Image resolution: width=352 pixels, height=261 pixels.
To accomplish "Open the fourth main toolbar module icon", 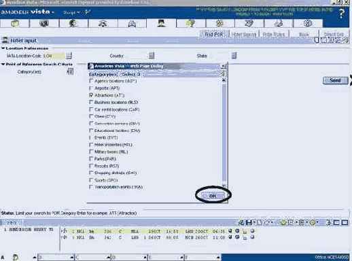I will click(103, 23).
